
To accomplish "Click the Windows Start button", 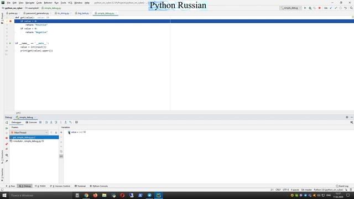I will point(4,195).
